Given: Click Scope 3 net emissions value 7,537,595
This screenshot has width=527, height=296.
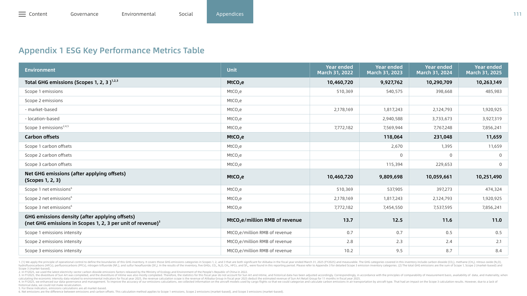Looking at the screenshot, I should 442,208.
